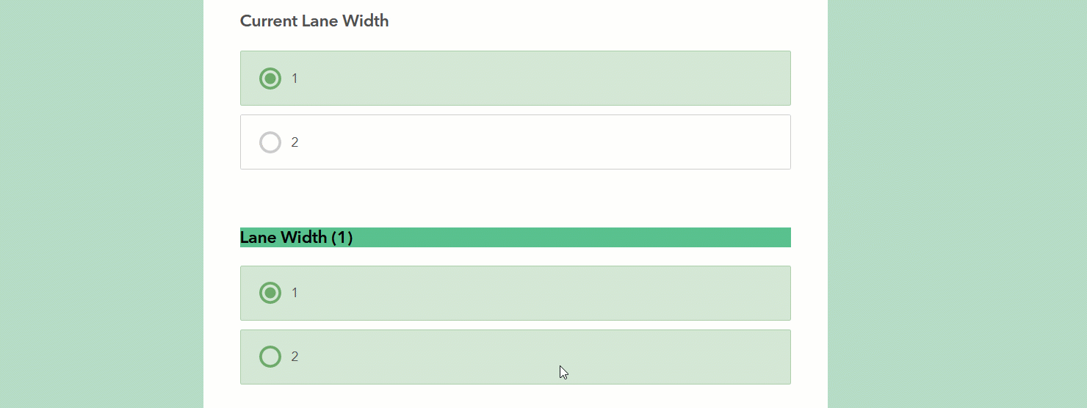The width and height of the screenshot is (1087, 408).
Task: Click the white gap between Current Lane Width options
Action: click(514, 110)
